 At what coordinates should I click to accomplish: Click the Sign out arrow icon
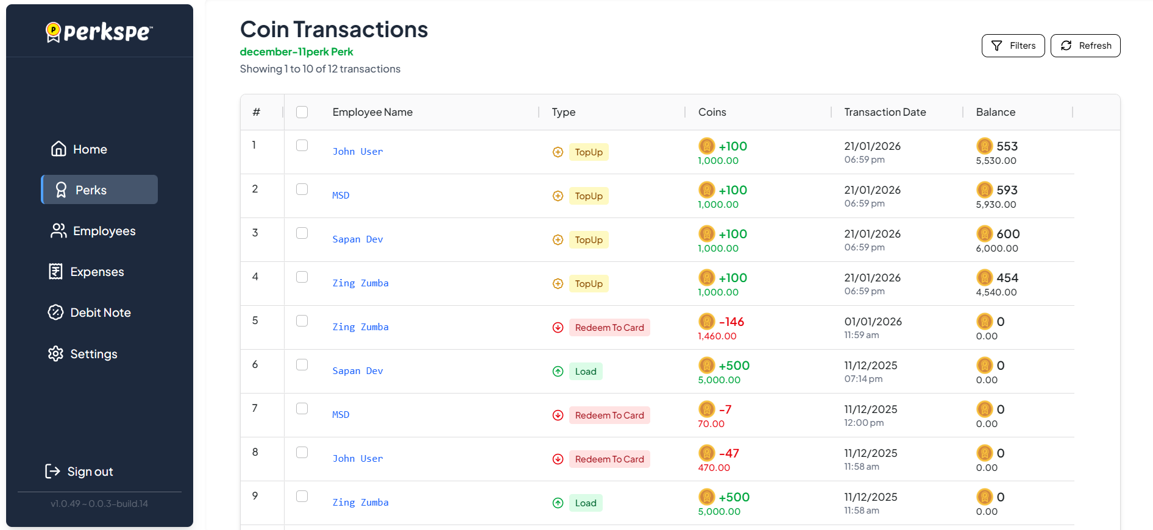click(x=53, y=472)
